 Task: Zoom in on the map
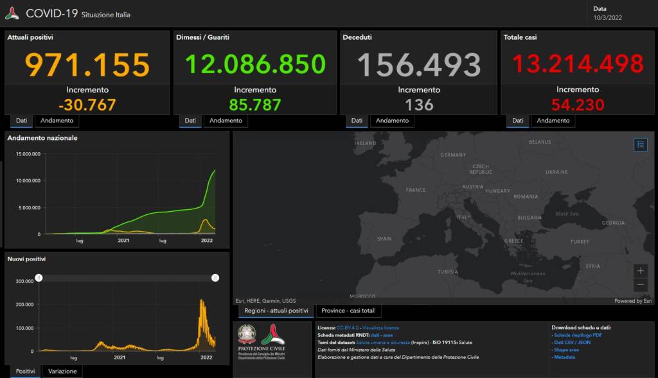pyautogui.click(x=640, y=271)
